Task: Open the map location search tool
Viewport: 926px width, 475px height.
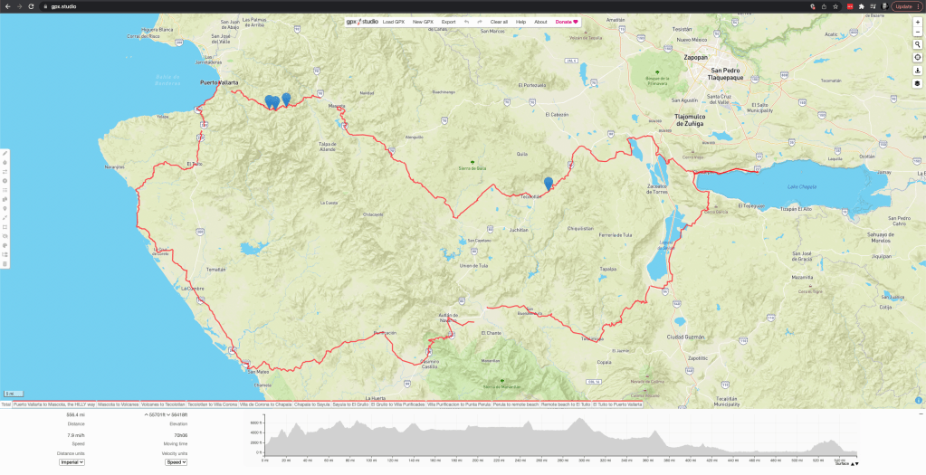Action: (x=918, y=44)
